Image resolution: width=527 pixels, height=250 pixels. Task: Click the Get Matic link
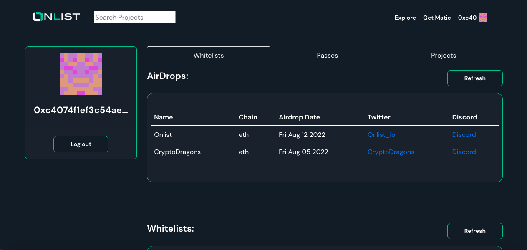coord(437,18)
